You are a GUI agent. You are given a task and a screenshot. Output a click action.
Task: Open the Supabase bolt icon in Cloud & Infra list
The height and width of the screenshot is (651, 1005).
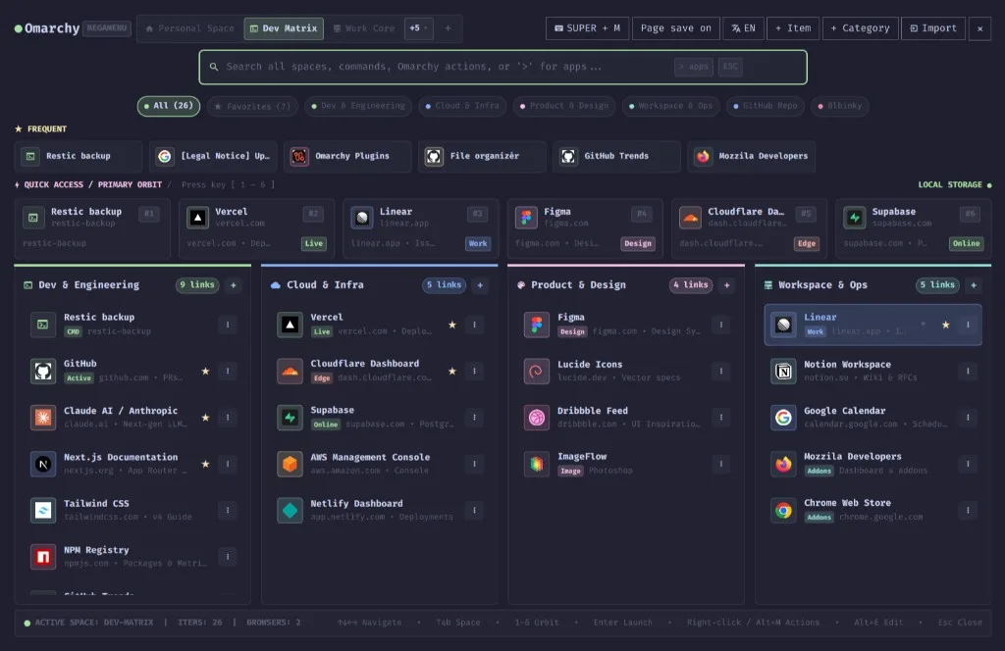290,418
